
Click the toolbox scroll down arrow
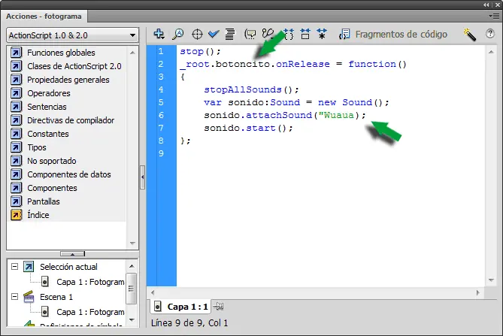click(132, 244)
